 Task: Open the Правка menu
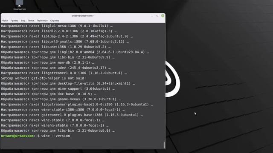14,21
